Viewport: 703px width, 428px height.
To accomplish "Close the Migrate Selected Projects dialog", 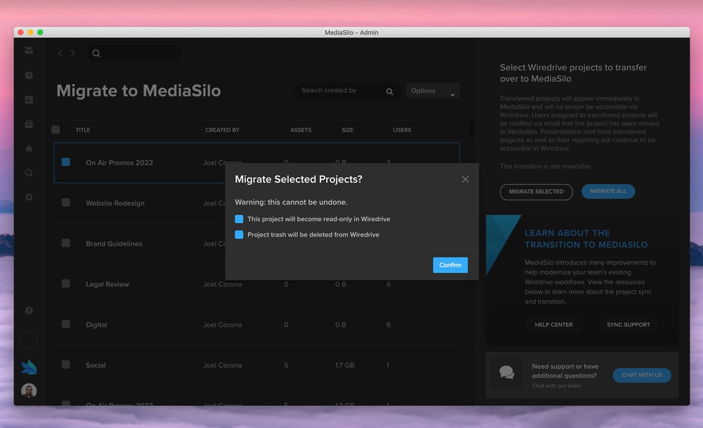I will (x=465, y=179).
